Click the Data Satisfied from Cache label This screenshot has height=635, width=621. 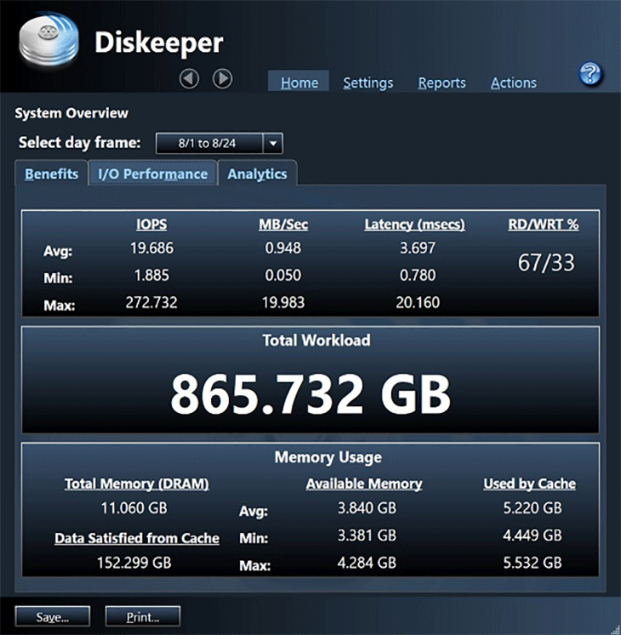pyautogui.click(x=137, y=538)
